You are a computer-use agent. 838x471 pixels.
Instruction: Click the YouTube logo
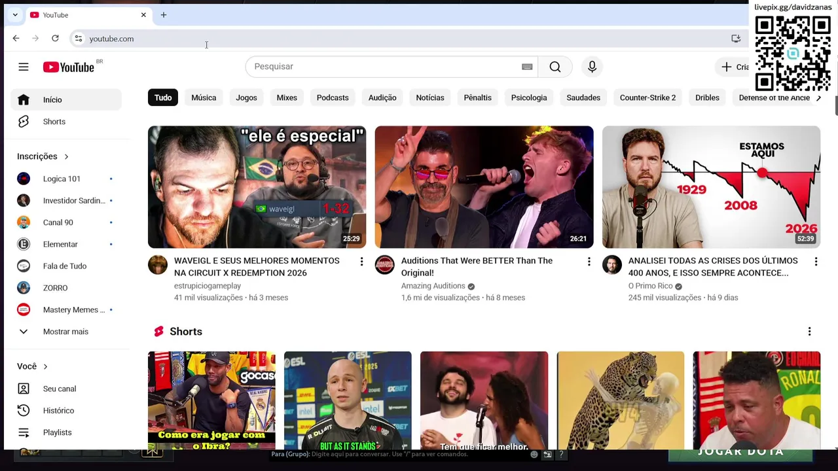click(x=69, y=67)
